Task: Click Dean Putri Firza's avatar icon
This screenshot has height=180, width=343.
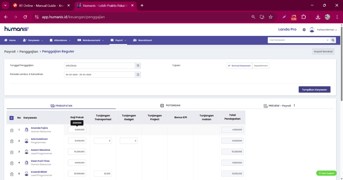Action: pos(27,163)
